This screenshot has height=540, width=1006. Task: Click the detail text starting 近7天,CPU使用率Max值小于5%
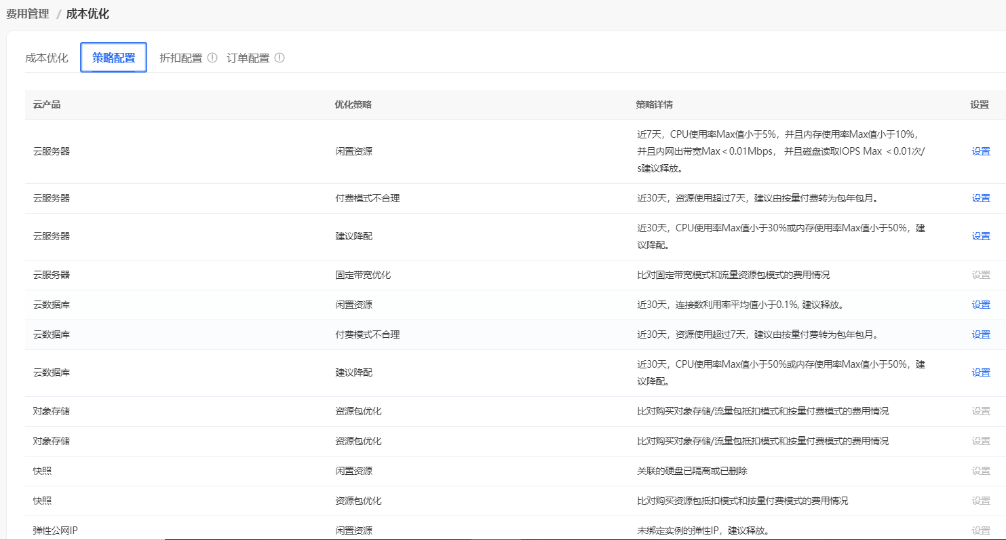[x=781, y=151]
